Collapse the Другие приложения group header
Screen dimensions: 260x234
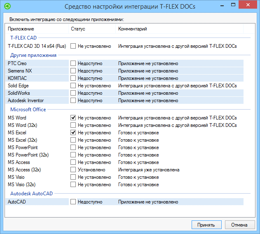point(33,55)
